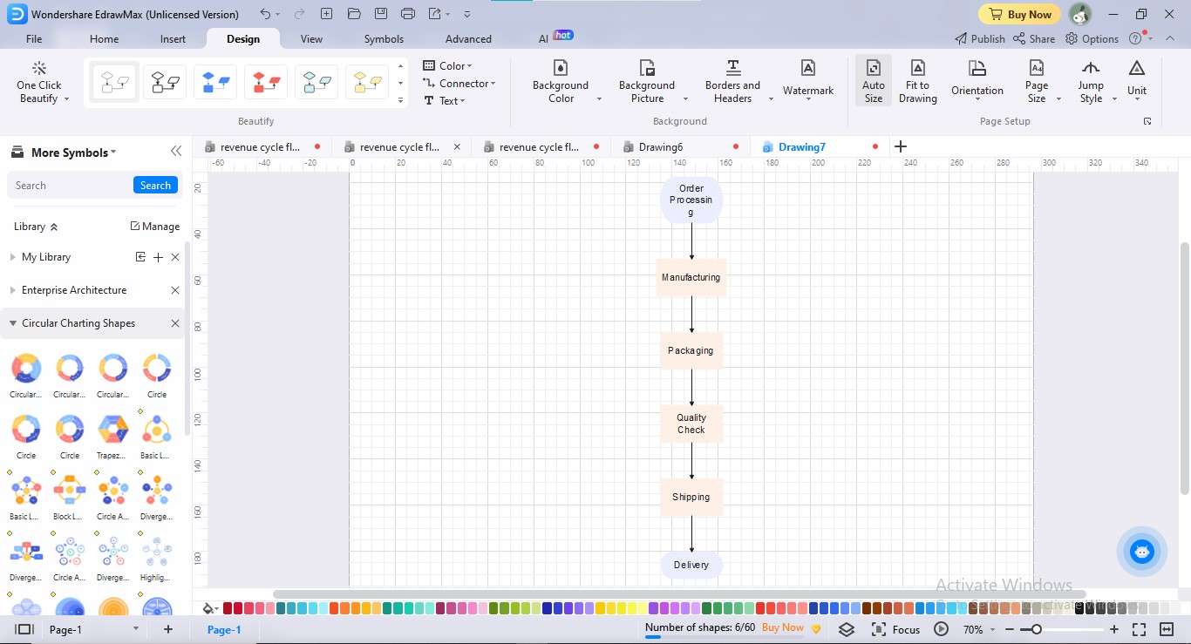The width and height of the screenshot is (1191, 644).
Task: Expand beautify styles gallery
Action: [400, 100]
